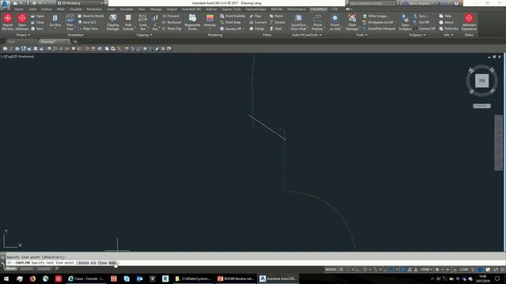Click the vertical navigation bar on right
506x284 pixels.
498,142
